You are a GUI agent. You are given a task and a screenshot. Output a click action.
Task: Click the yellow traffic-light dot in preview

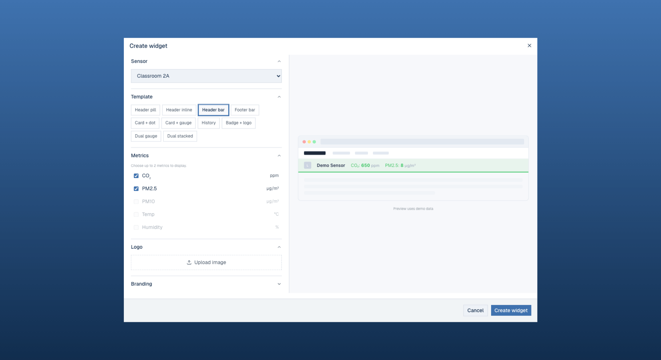click(x=309, y=141)
